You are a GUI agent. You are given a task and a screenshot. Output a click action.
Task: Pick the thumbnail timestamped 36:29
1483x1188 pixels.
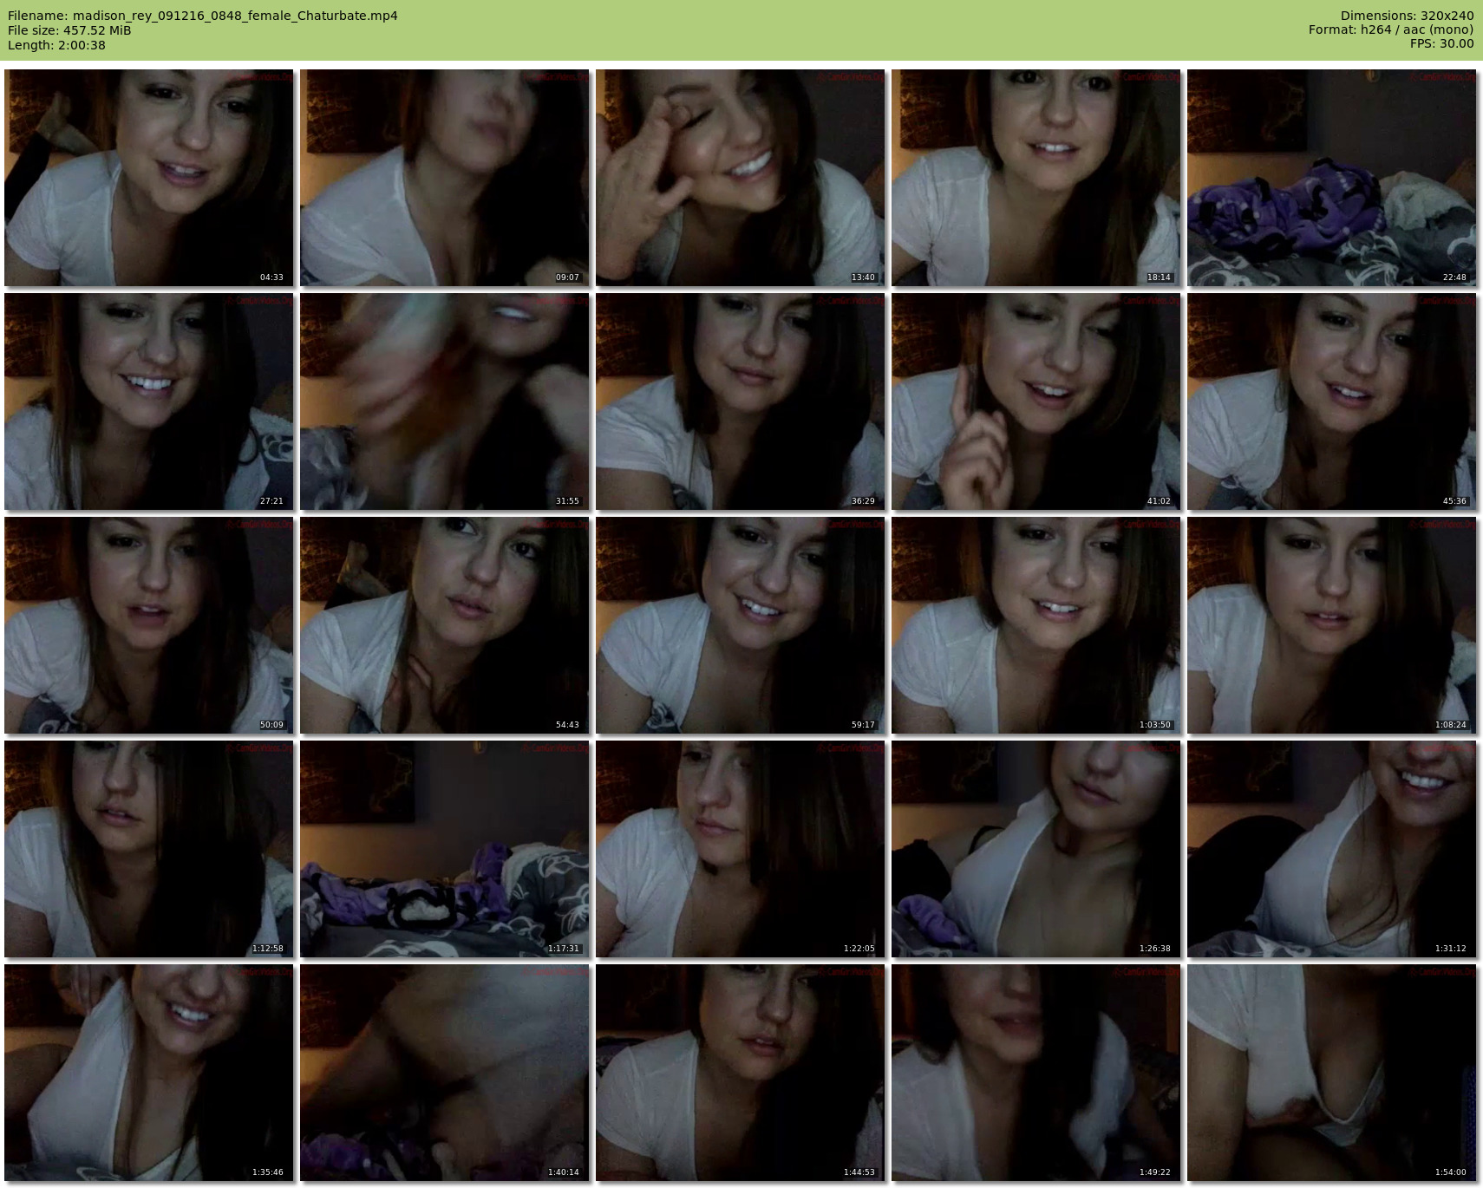(x=740, y=401)
